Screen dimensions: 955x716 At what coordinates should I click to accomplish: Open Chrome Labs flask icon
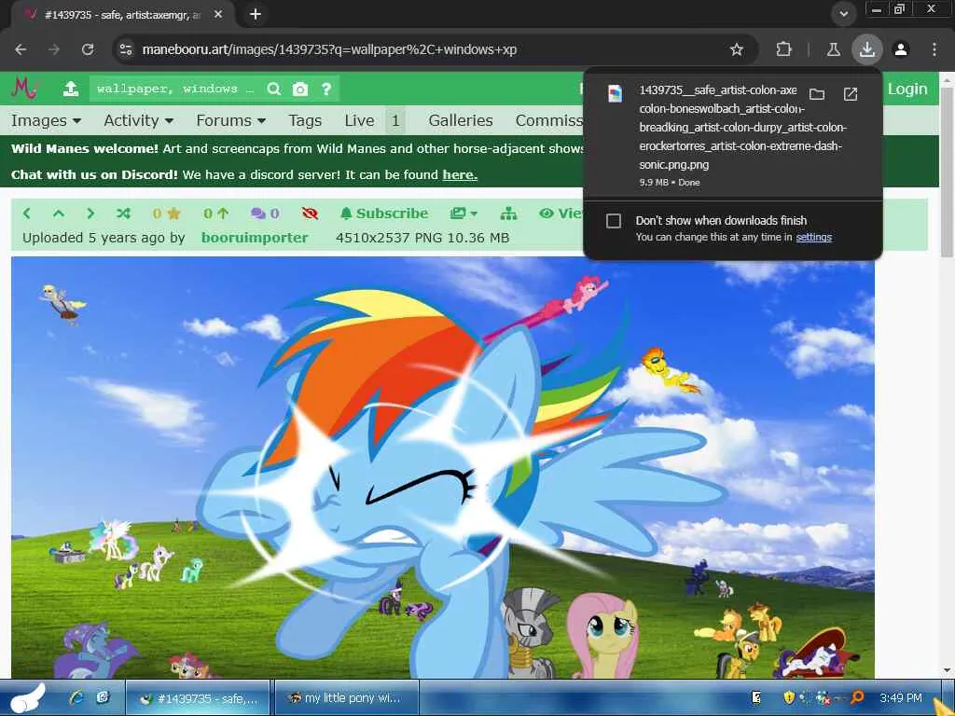(x=833, y=49)
